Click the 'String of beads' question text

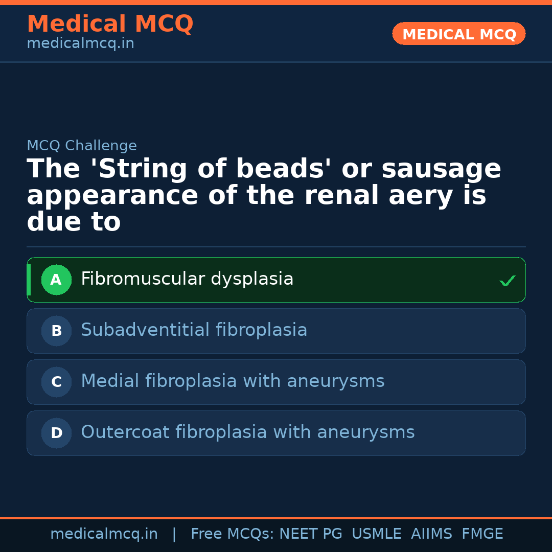[264, 196]
